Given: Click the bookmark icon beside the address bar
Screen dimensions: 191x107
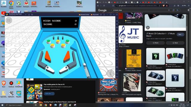Looking at the screenshot, I should tap(113, 6).
